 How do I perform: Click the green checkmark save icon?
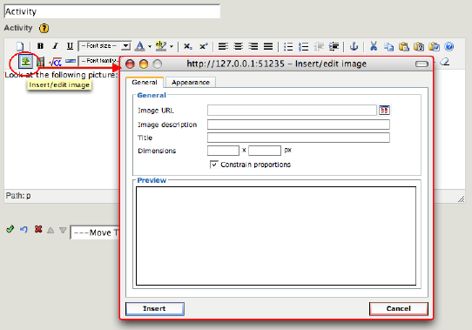[x=10, y=230]
